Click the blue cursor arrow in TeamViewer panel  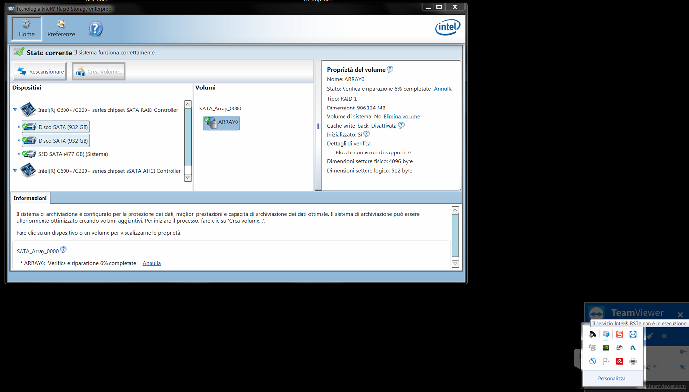click(x=682, y=367)
